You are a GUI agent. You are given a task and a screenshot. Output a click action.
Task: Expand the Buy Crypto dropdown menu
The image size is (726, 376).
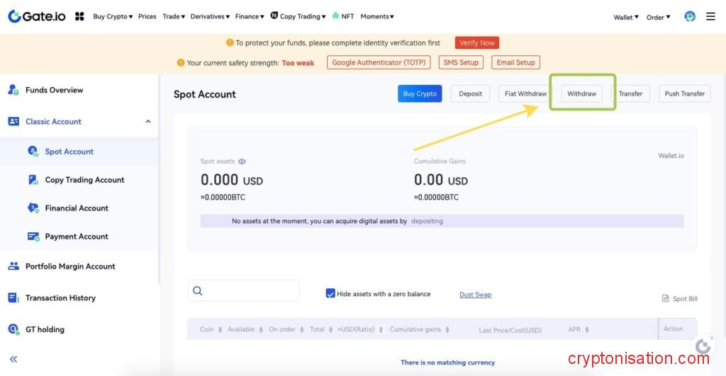[x=113, y=16]
